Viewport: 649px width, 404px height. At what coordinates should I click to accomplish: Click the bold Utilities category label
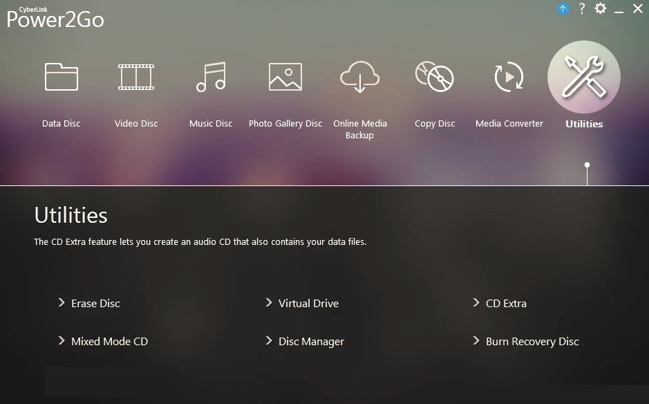point(584,124)
